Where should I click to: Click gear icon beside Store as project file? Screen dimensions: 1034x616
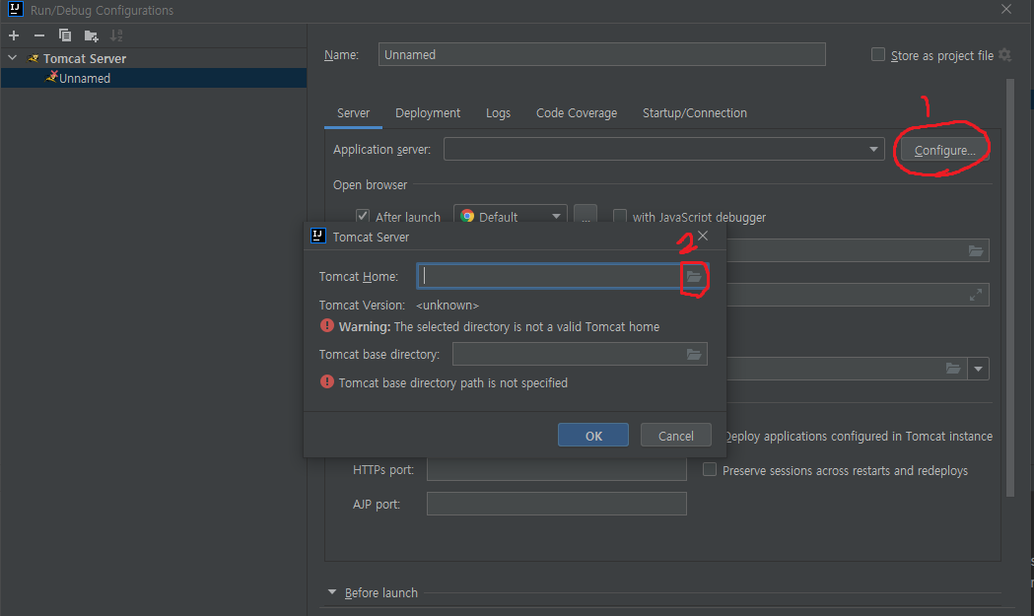[x=1005, y=55]
